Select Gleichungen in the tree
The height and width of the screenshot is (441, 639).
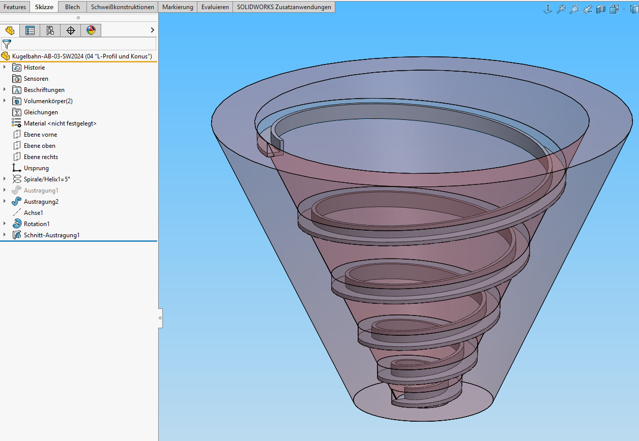click(41, 112)
